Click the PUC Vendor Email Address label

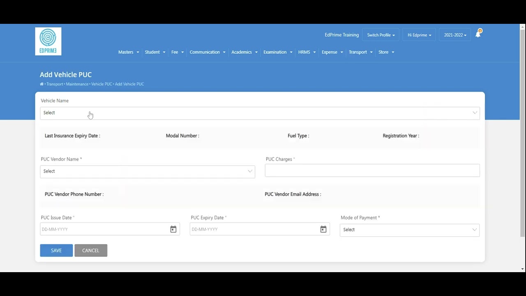[293, 194]
